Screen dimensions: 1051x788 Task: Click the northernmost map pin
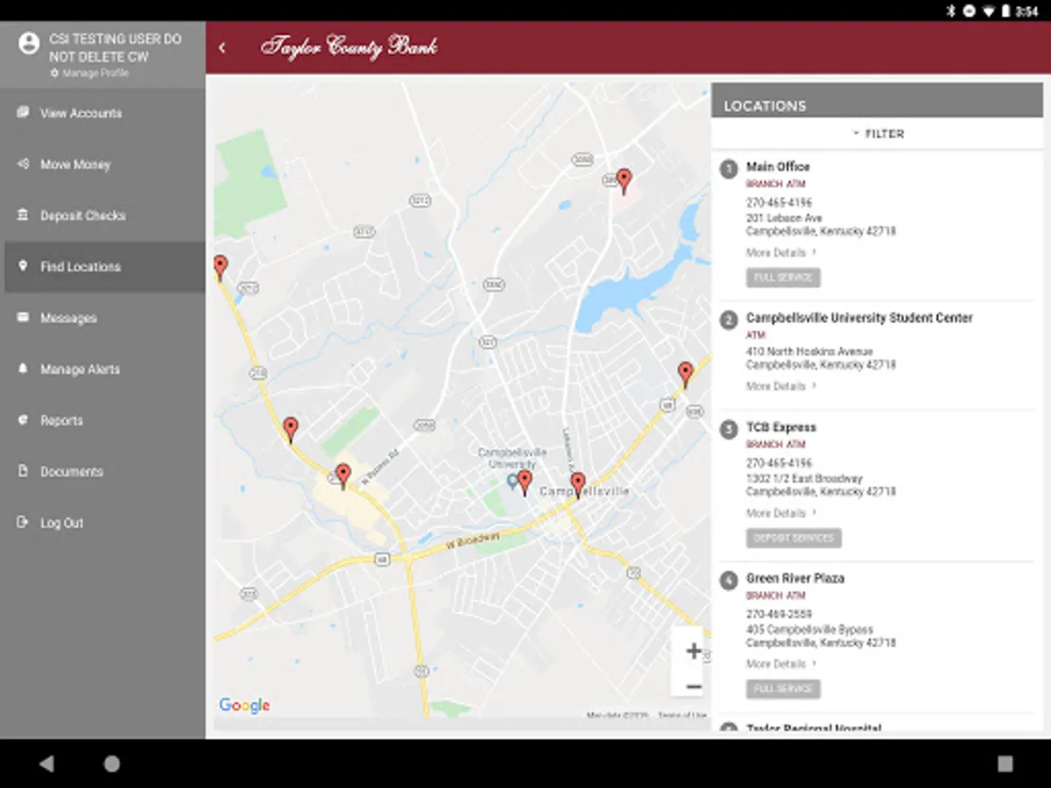[624, 181]
